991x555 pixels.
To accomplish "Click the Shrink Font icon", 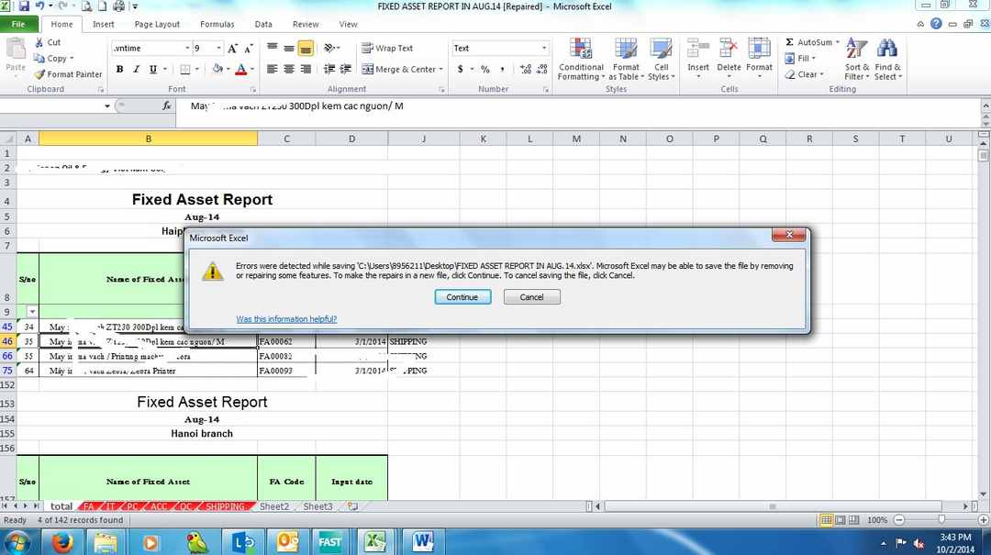I will tap(249, 48).
